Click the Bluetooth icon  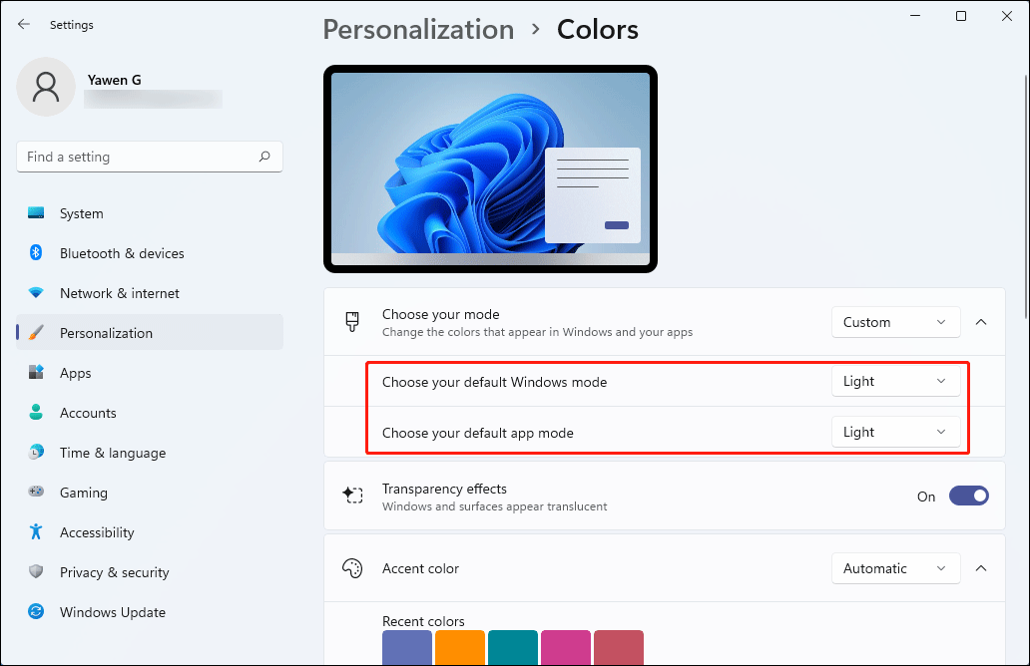36,252
